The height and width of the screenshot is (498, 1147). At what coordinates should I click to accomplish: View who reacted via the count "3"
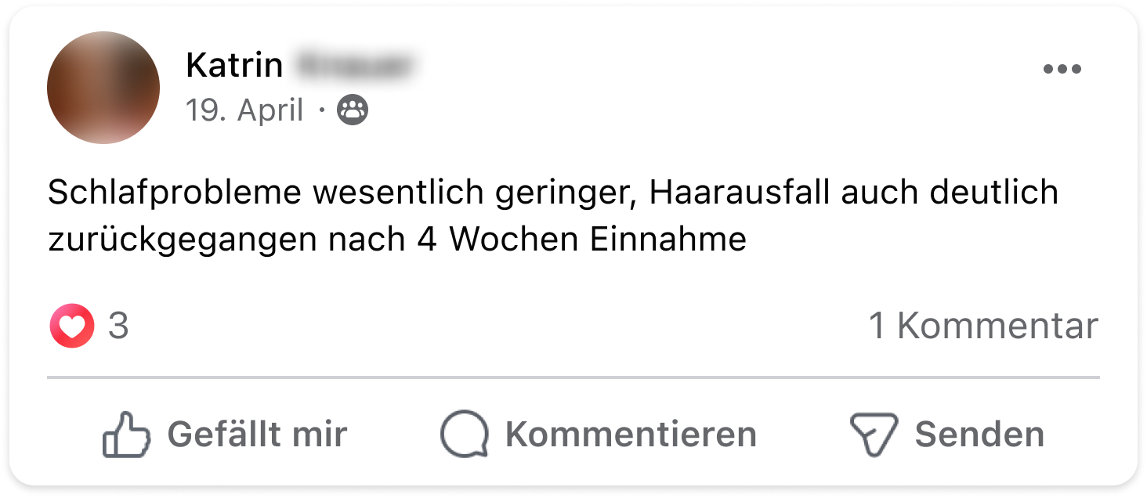point(118,326)
